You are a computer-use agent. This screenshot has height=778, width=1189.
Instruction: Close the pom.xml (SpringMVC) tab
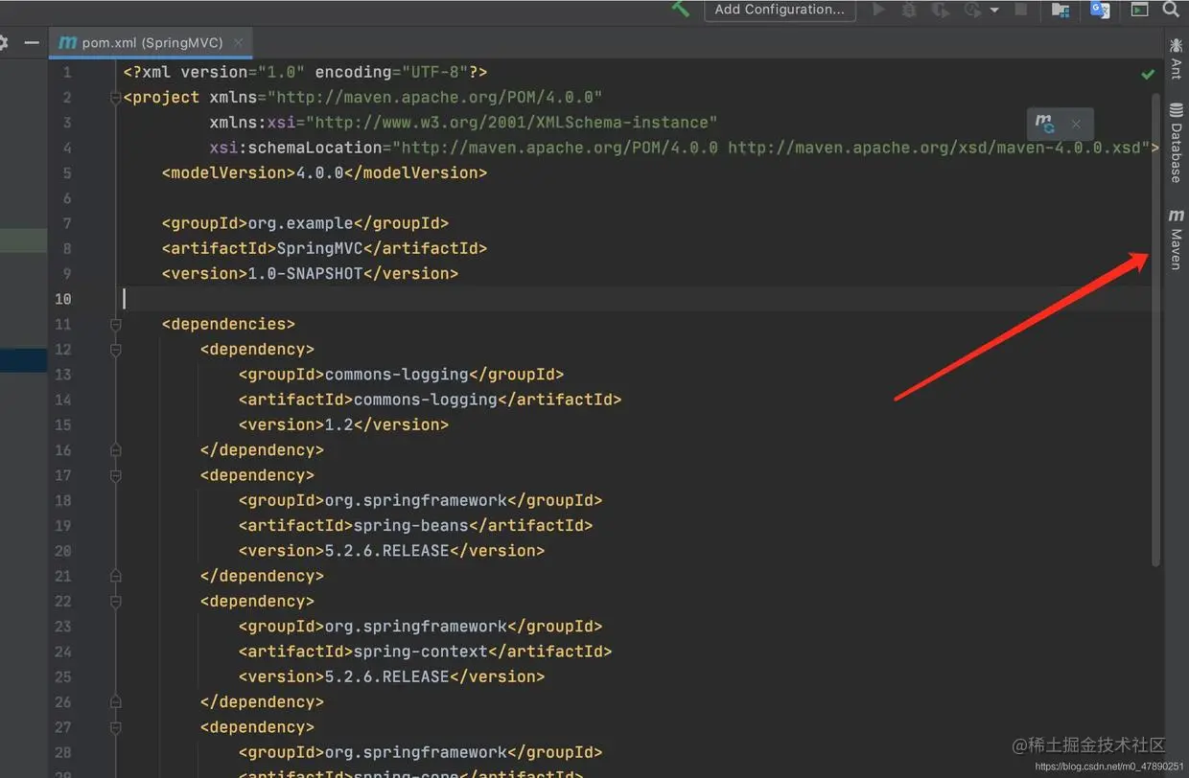tap(238, 43)
